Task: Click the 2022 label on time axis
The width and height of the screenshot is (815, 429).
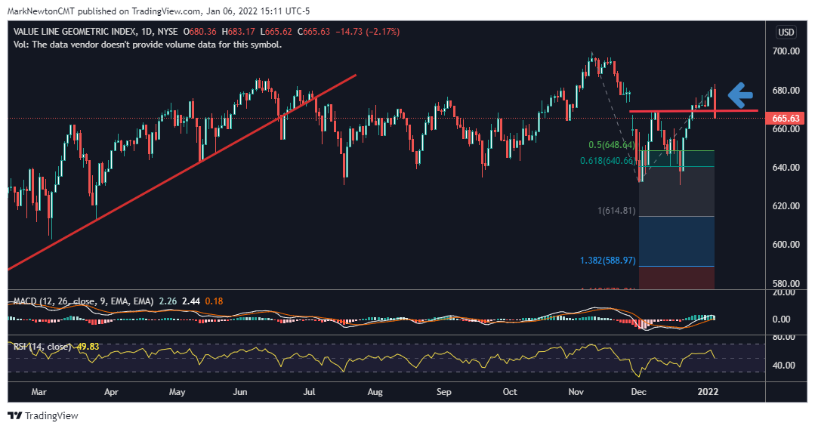Action: (x=708, y=392)
